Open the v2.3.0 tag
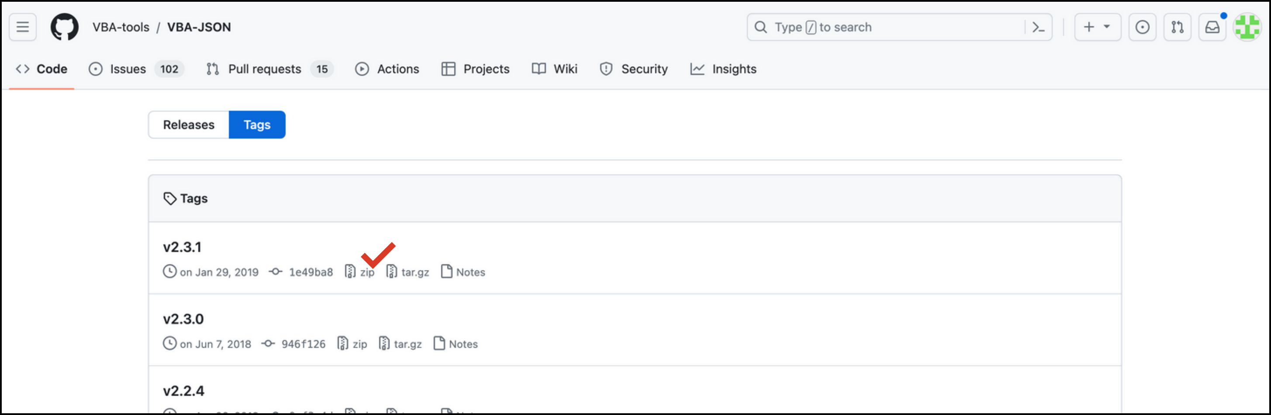This screenshot has width=1271, height=415. coord(183,319)
